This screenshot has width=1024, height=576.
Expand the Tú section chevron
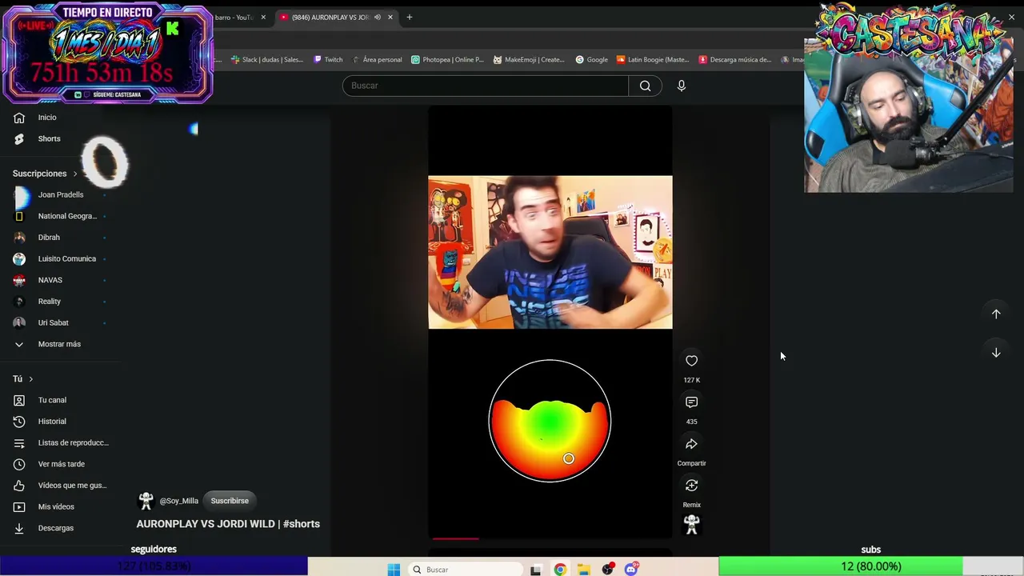(30, 379)
